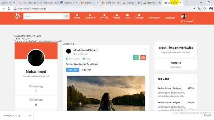Focus the site search input field

[43, 16]
